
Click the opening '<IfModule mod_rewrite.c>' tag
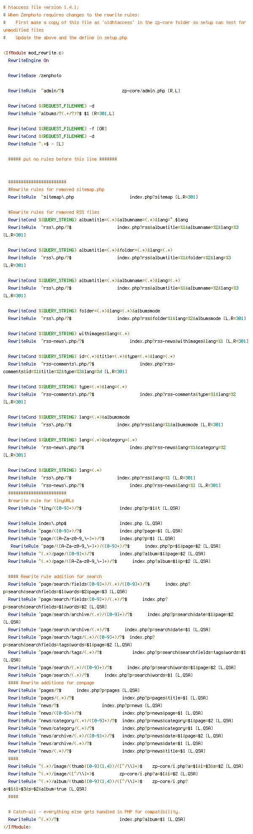pos(33,53)
